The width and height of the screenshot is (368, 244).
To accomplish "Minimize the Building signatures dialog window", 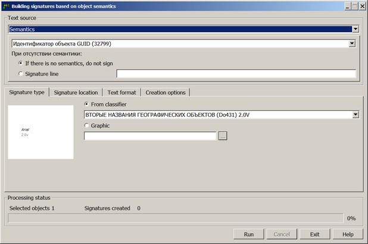I will pyautogui.click(x=346, y=6).
